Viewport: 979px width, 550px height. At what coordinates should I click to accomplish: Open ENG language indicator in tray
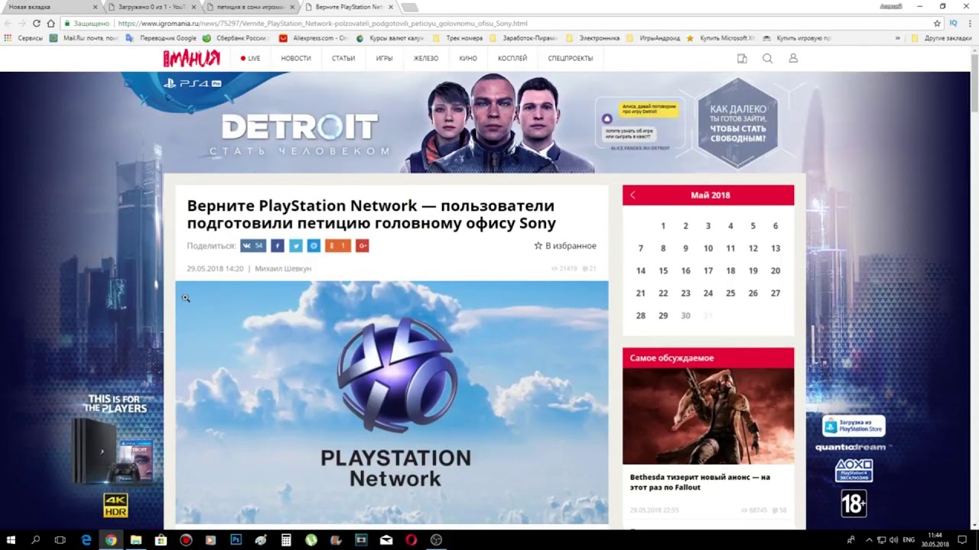909,540
